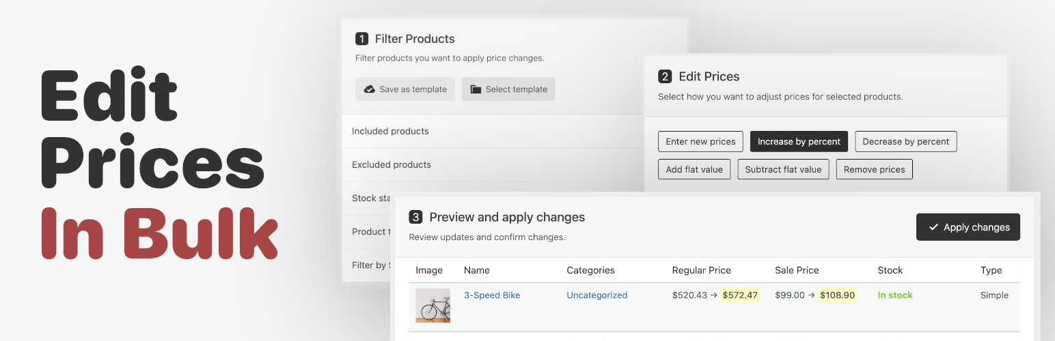
Task: Choose Increase by percent mode
Action: point(799,142)
